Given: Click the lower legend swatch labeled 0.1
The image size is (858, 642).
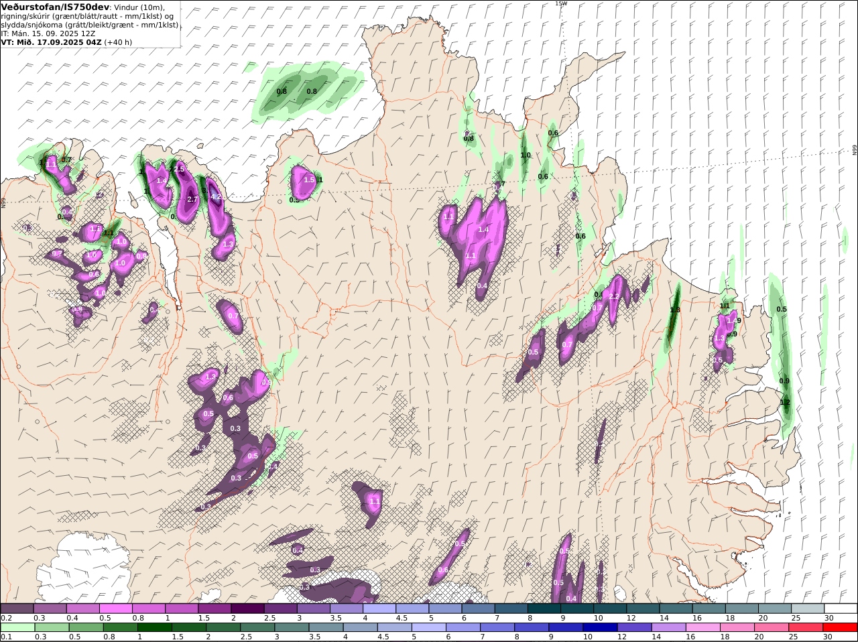Looking at the screenshot, I should (x=17, y=627).
